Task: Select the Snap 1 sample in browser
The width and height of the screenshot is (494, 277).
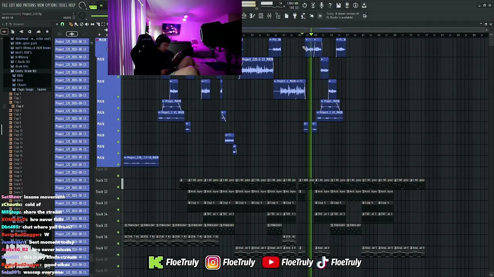Action: (x=17, y=160)
